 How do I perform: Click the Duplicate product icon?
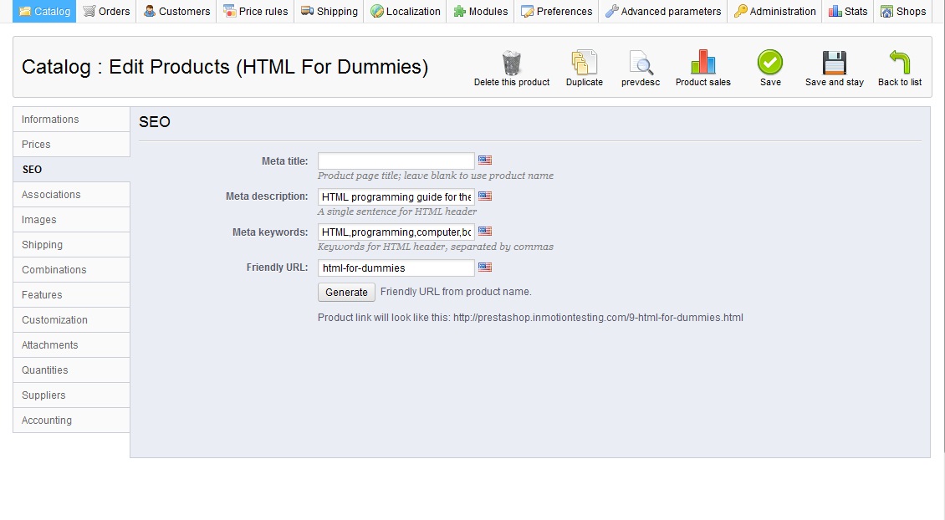click(584, 63)
